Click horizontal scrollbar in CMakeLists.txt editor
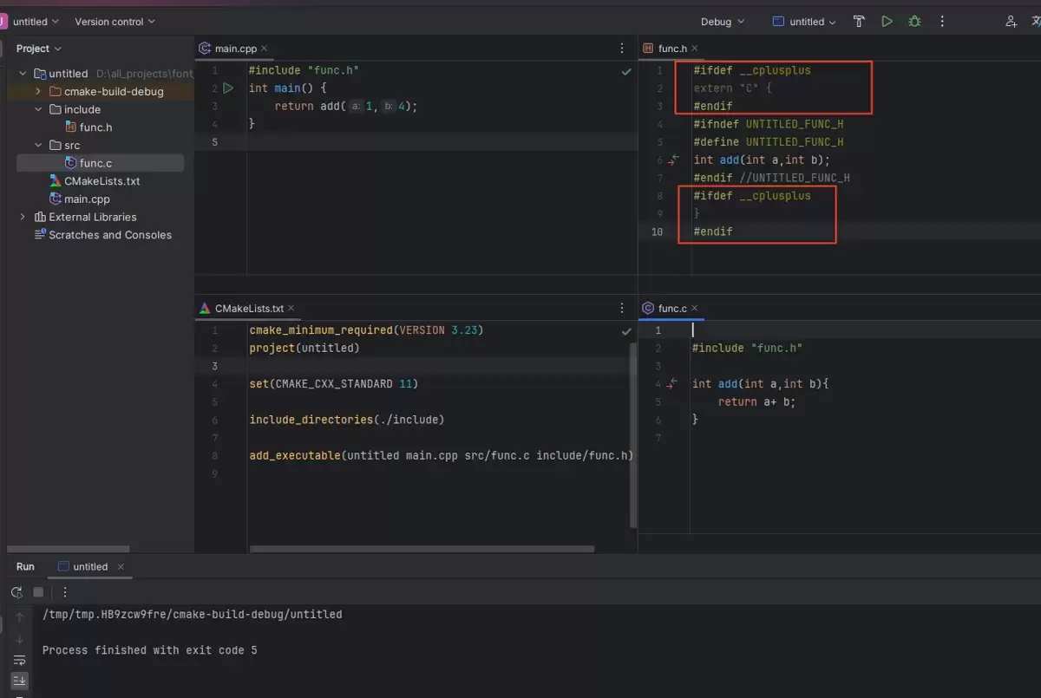The height and width of the screenshot is (698, 1041). click(x=422, y=549)
